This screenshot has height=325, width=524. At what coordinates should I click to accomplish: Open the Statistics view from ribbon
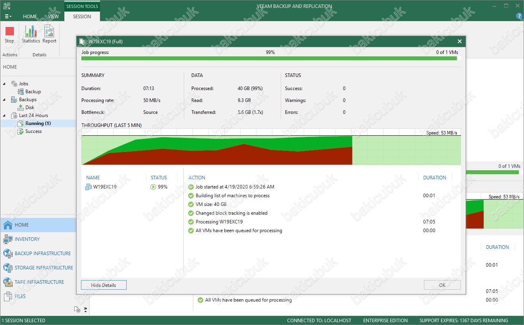31,35
